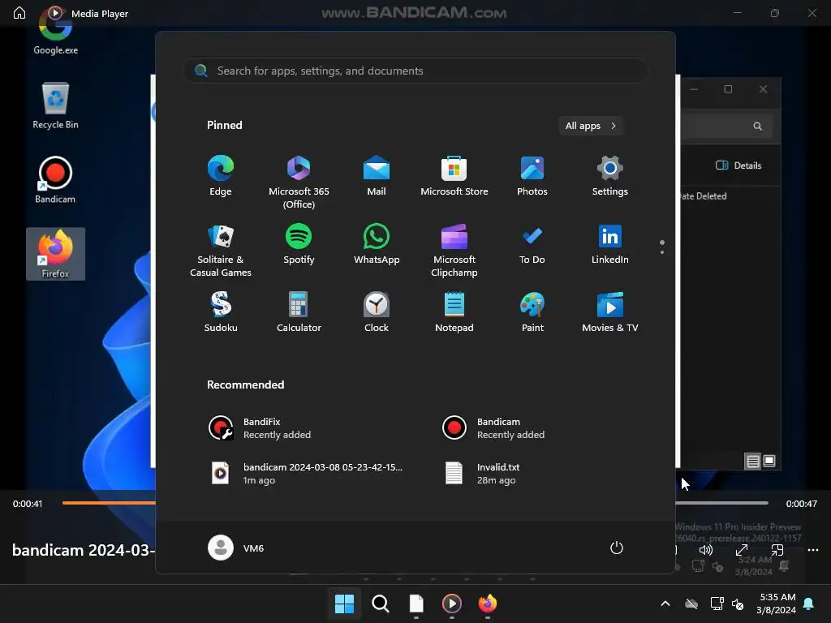This screenshot has height=623, width=831.
Task: Open Solitaire & Casual Games
Action: click(221, 251)
